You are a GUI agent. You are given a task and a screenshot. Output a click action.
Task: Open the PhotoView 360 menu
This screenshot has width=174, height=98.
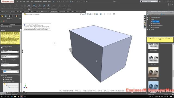[x=38, y=1]
